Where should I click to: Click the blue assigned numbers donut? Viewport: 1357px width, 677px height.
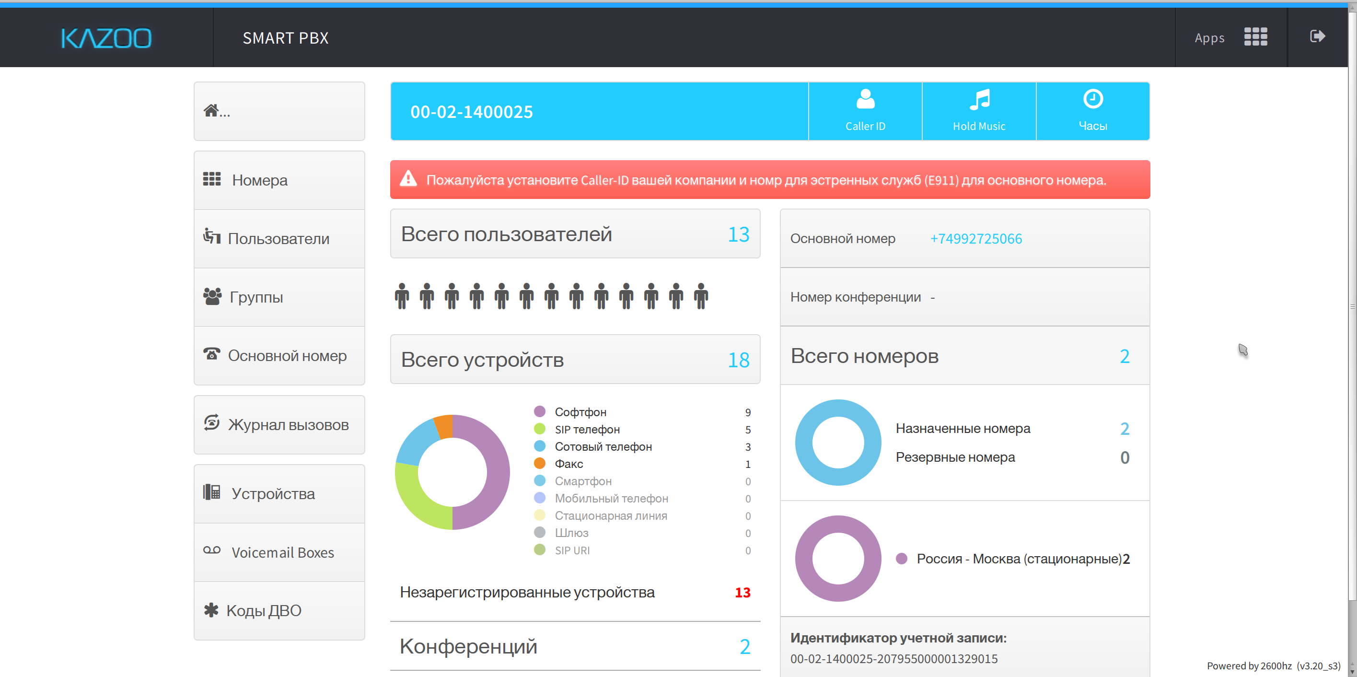(x=837, y=443)
